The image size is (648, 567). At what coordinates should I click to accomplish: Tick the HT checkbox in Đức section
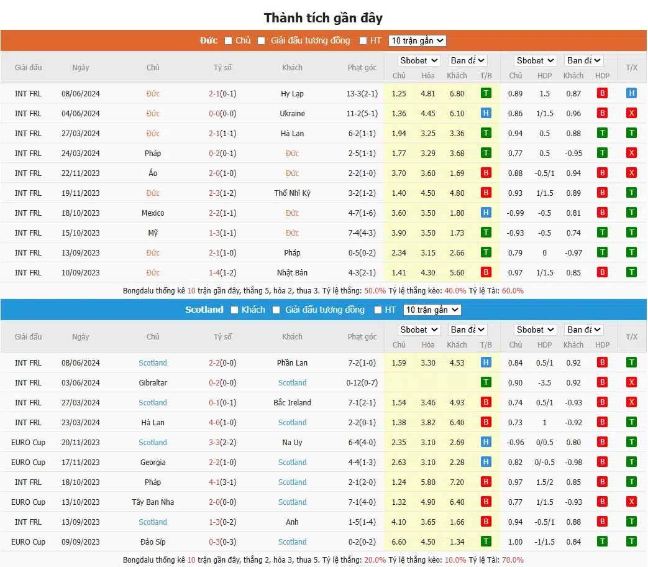(x=363, y=41)
